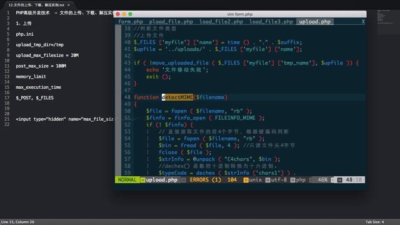Click the detectMIME function name on line 48
The height and width of the screenshot is (225, 400).
click(177, 97)
